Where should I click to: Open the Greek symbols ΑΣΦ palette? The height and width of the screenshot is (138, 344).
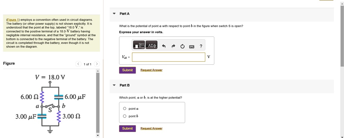pyautogui.click(x=152, y=45)
